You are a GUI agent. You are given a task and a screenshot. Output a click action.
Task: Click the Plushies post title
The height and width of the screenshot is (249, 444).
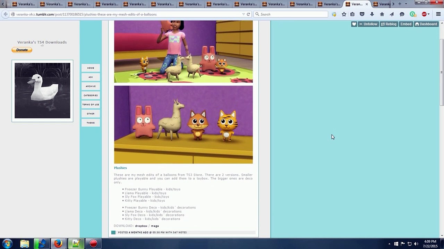(x=120, y=168)
